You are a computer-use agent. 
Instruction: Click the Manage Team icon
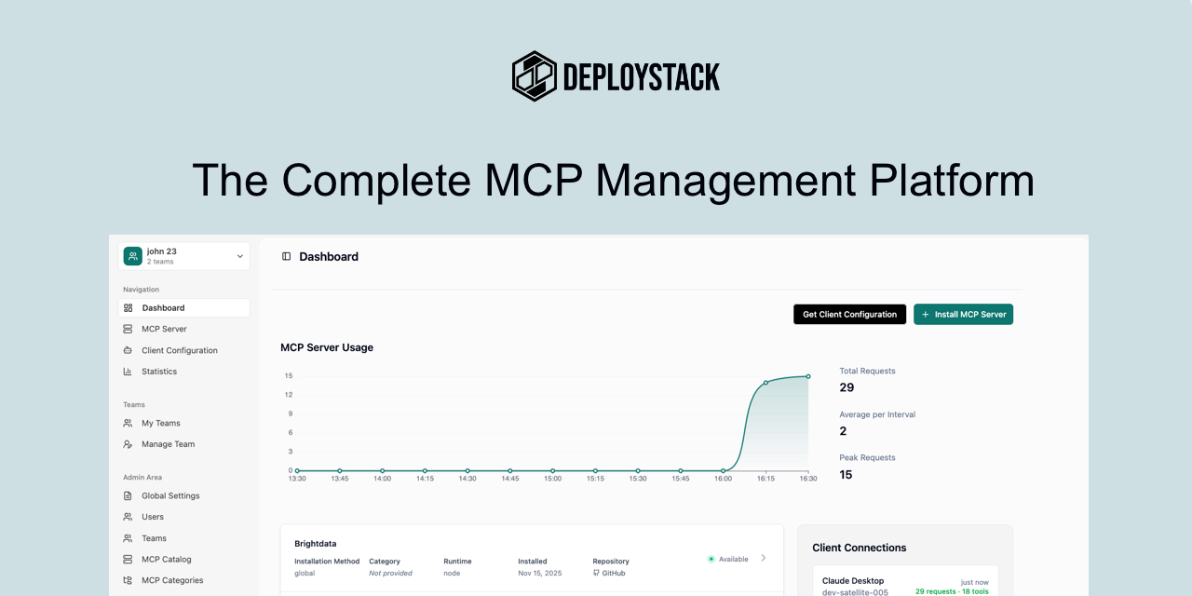[128, 444]
